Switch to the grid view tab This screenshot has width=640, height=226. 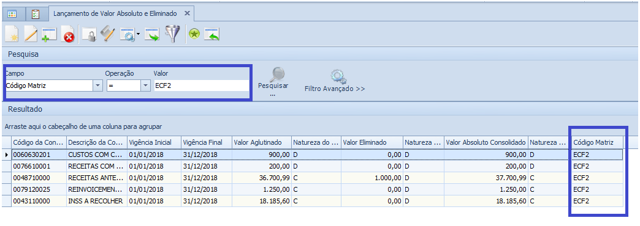tap(12, 14)
